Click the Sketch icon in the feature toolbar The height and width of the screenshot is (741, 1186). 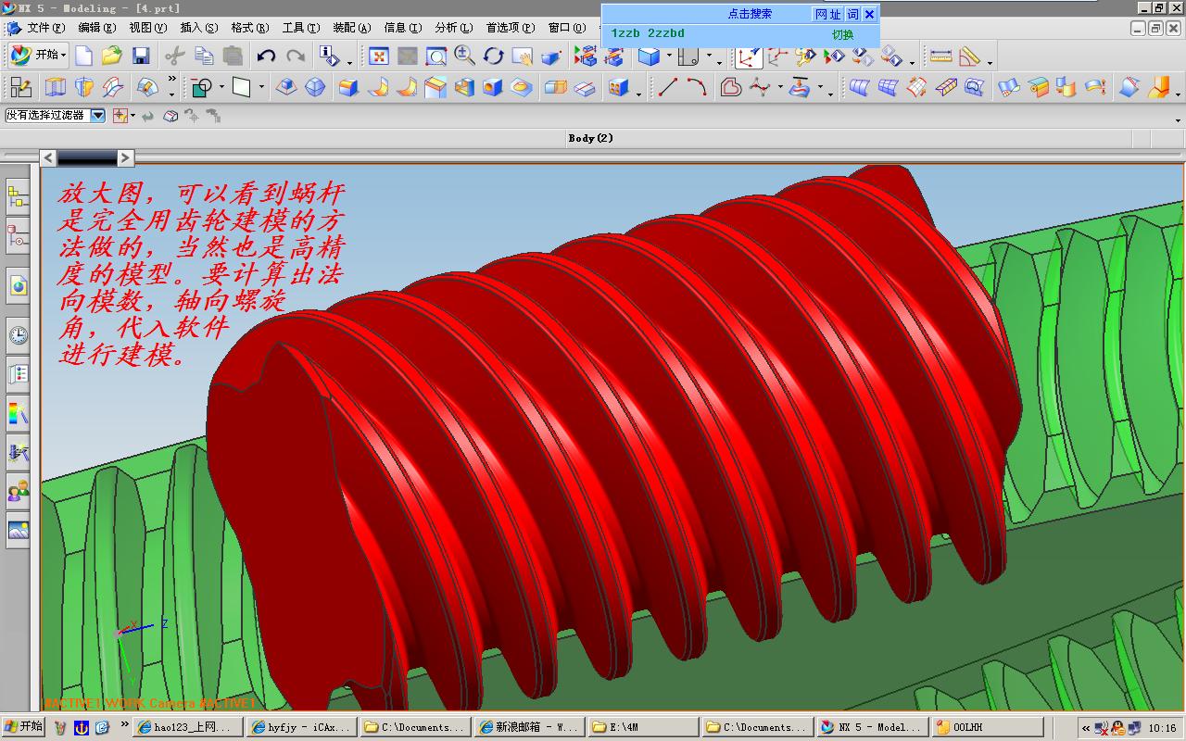20,88
